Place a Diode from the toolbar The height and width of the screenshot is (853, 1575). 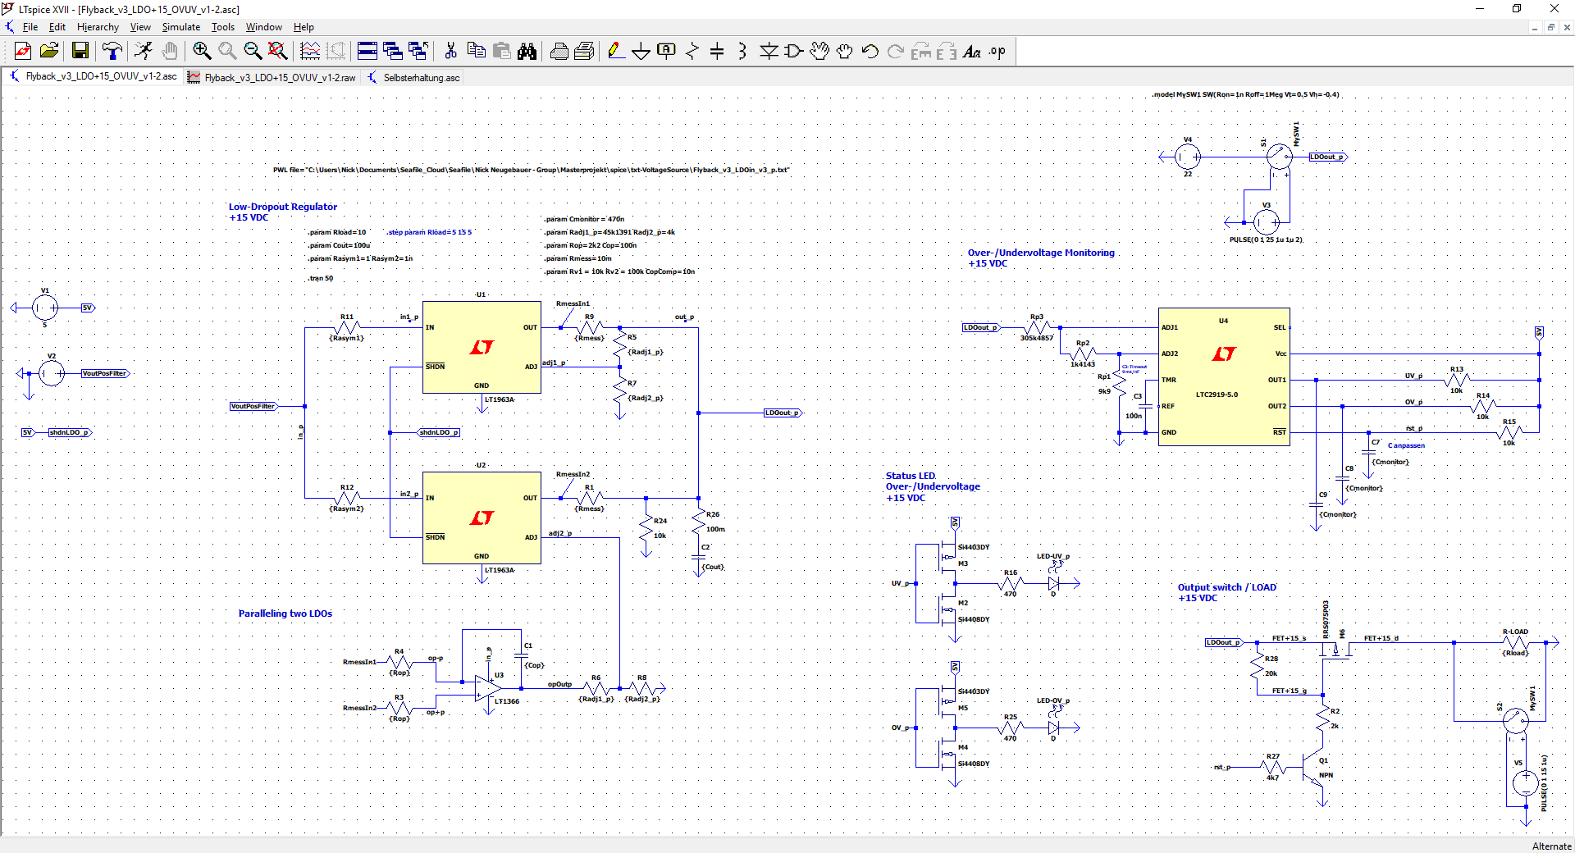click(x=769, y=51)
